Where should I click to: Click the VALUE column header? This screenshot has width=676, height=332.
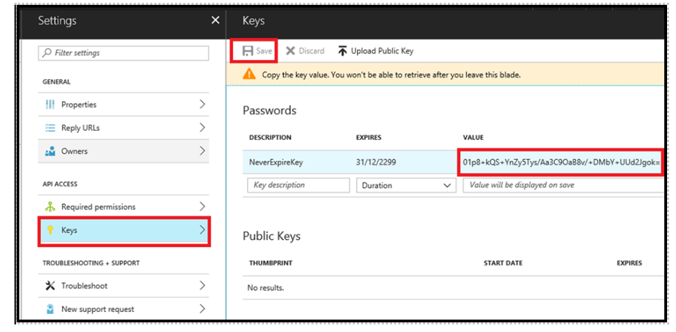[473, 138]
